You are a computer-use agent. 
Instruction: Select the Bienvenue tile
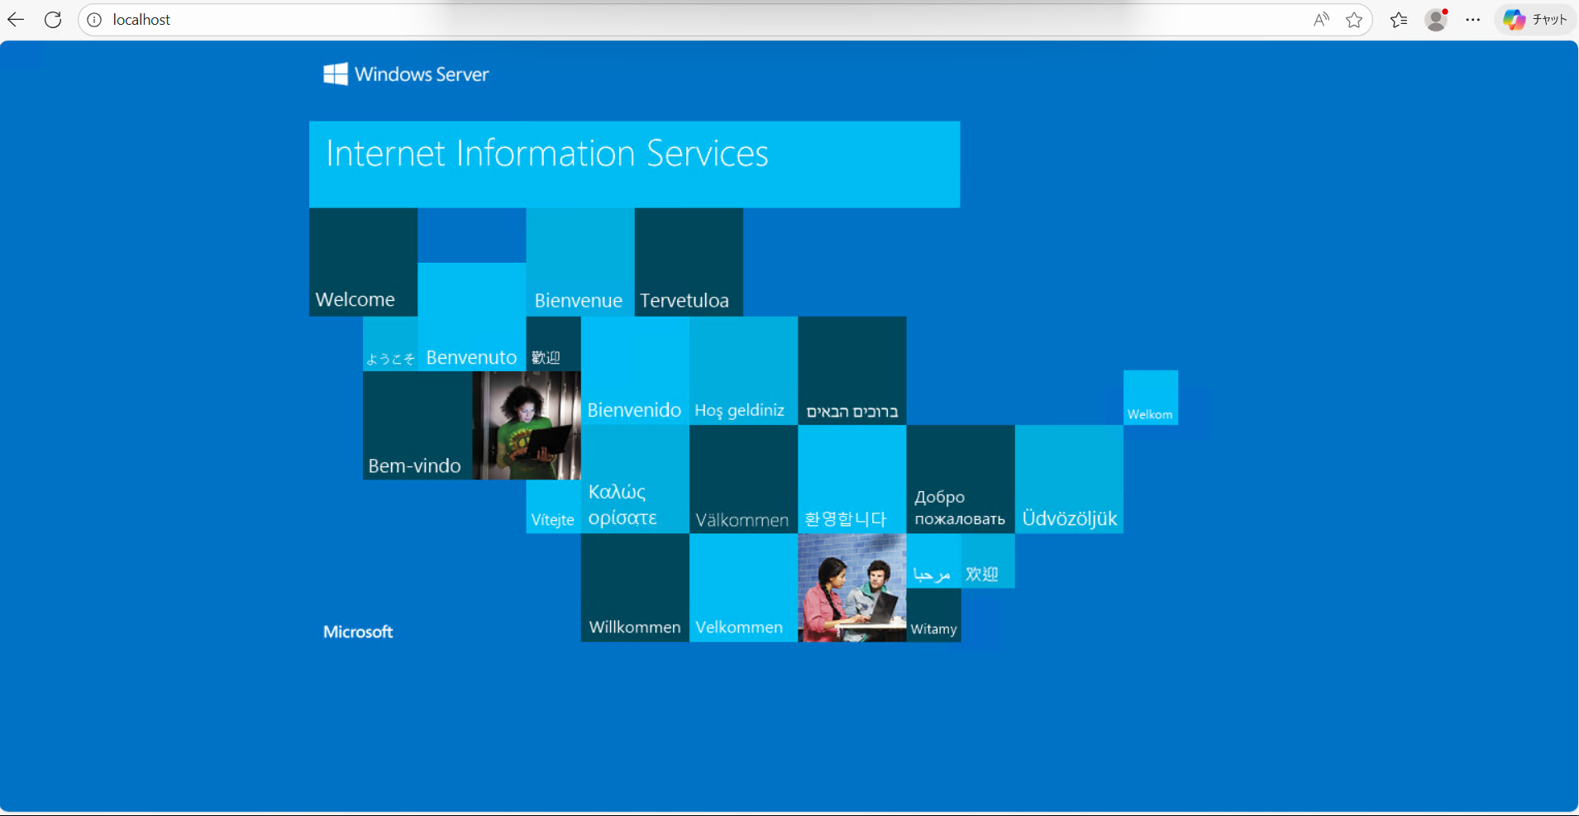580,262
